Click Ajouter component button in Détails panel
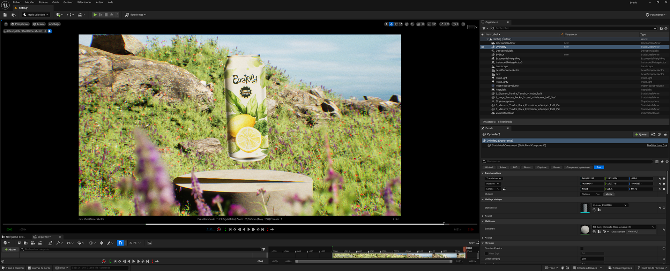Viewport: 670px width, 271px height. pos(641,134)
